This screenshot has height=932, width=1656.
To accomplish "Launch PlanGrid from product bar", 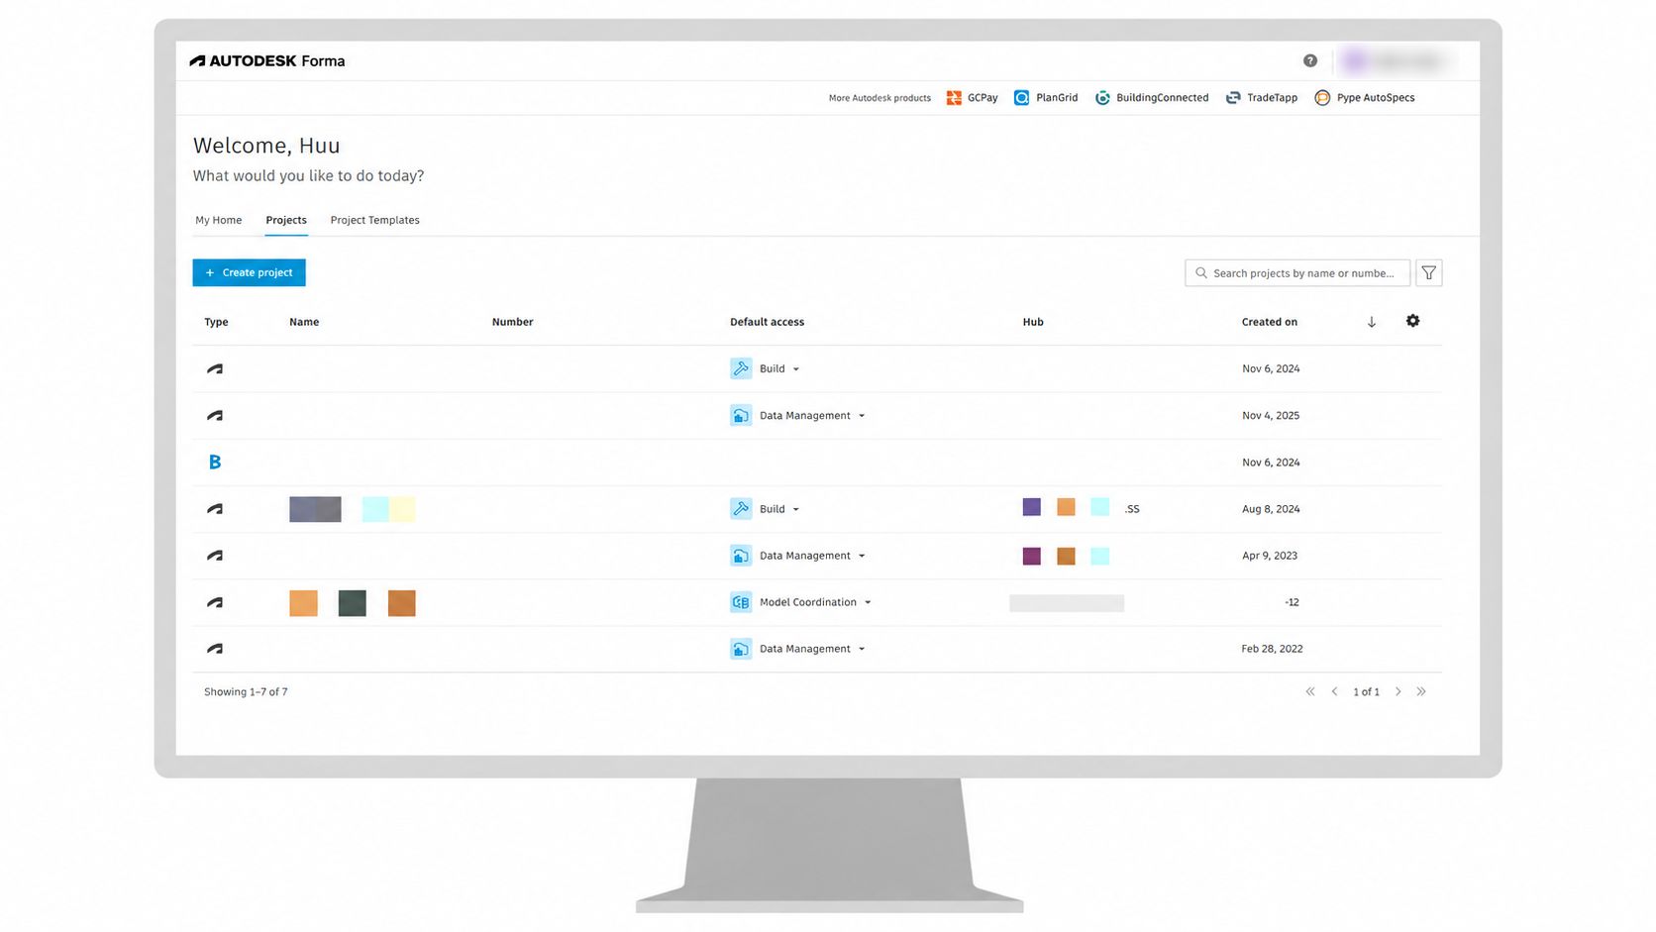I will tap(1046, 98).
